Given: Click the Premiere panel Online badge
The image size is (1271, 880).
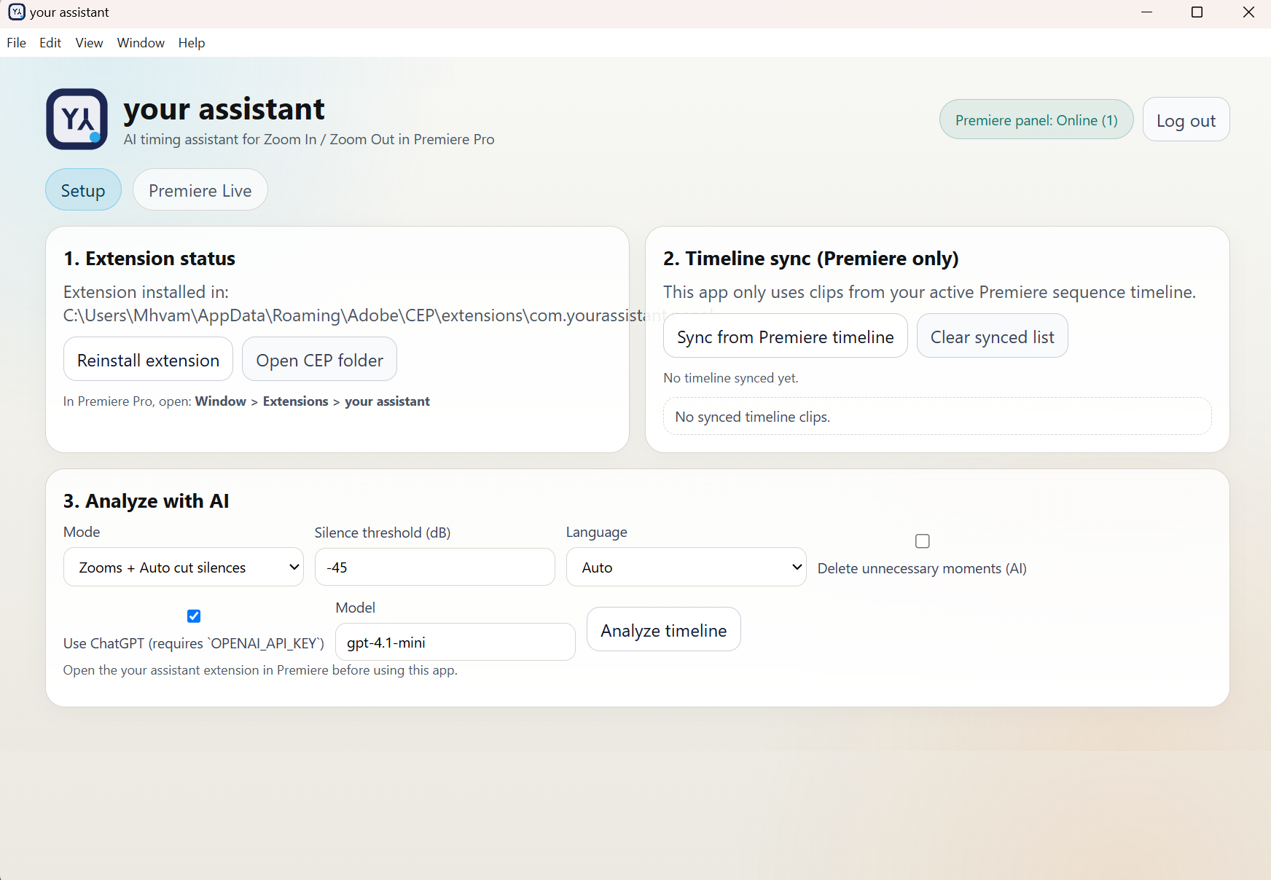Looking at the screenshot, I should (x=1036, y=119).
